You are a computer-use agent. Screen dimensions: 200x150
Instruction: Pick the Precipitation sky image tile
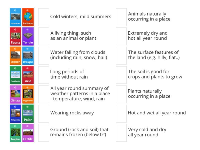(15, 74)
